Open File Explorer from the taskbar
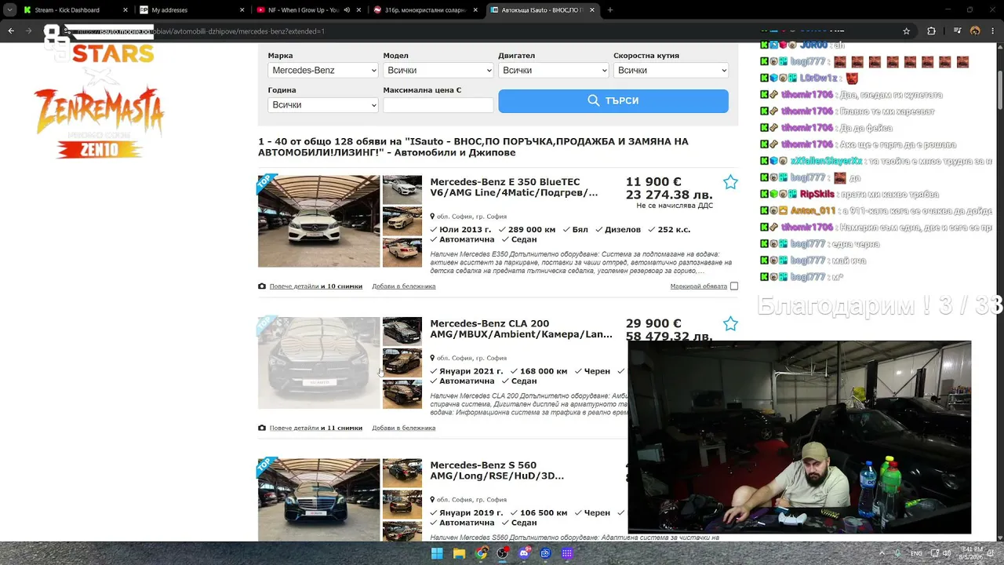The height and width of the screenshot is (565, 1004). [x=459, y=553]
